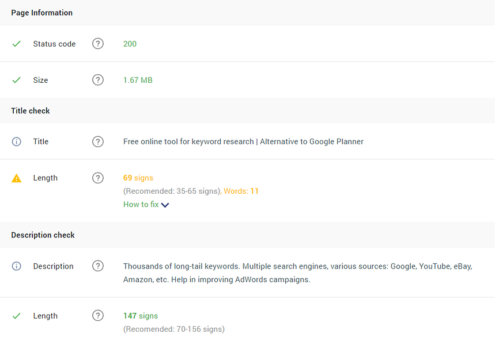Click the info icon beside Description

click(x=16, y=266)
